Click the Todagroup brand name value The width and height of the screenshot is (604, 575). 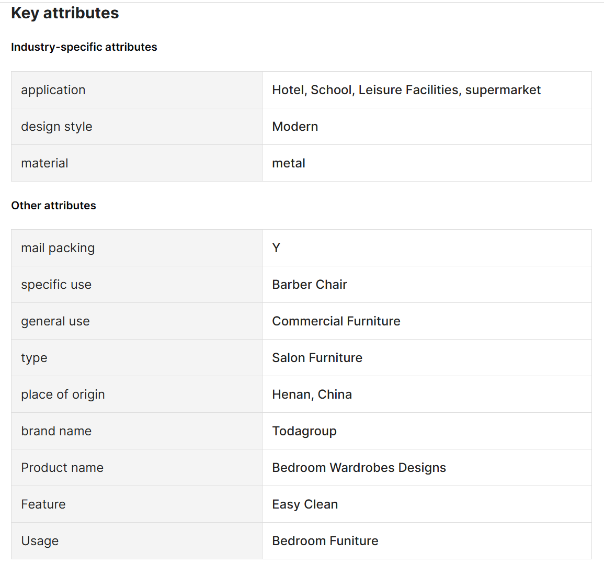coord(304,431)
